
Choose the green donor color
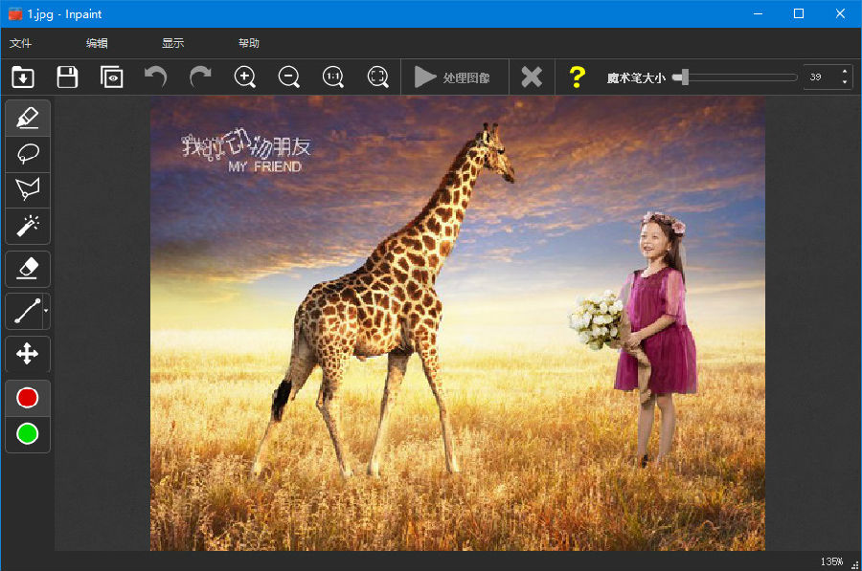click(28, 433)
